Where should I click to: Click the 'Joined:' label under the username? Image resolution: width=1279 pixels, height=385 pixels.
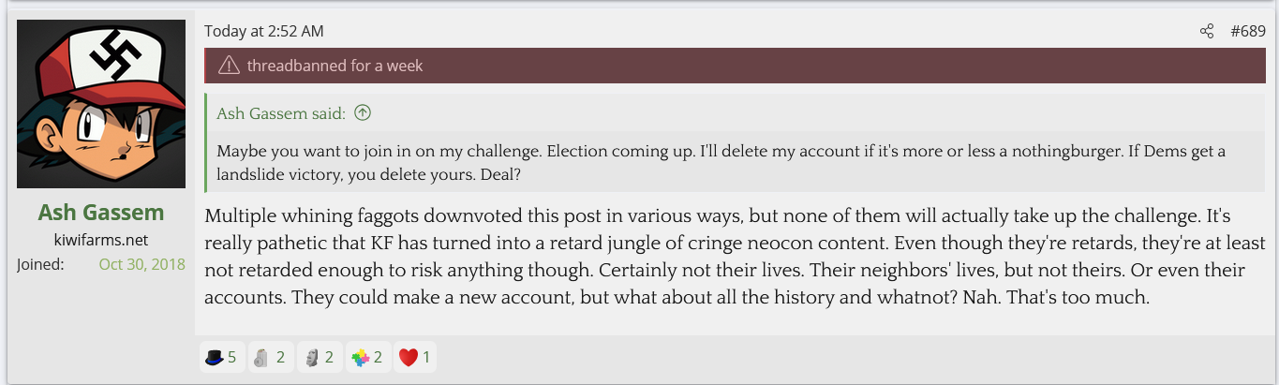(40, 264)
